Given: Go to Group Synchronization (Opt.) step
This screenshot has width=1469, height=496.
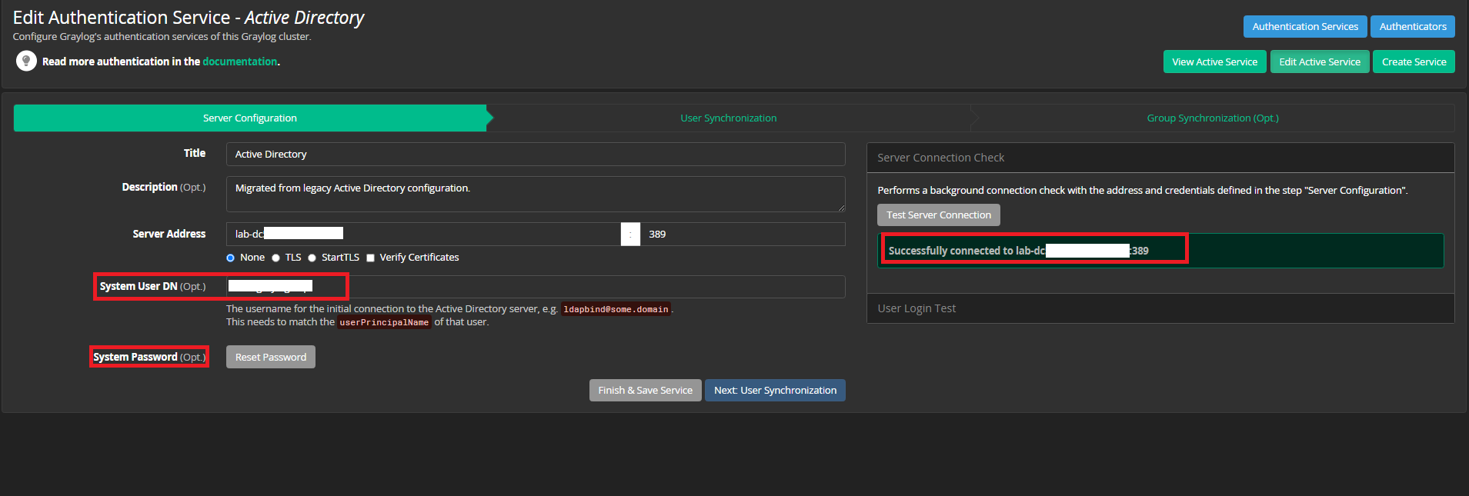Looking at the screenshot, I should pos(1213,118).
